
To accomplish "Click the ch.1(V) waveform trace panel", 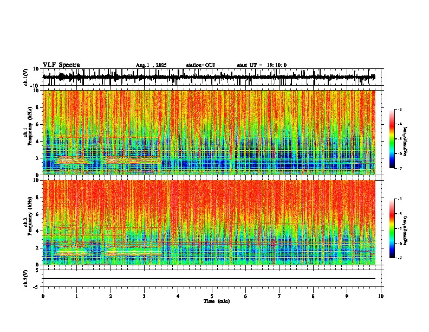I will click(x=212, y=77).
